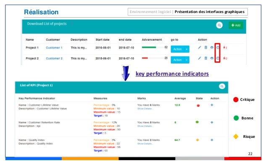Click the search icon in KPI list header
This screenshot has width=268, height=161.
222,86
